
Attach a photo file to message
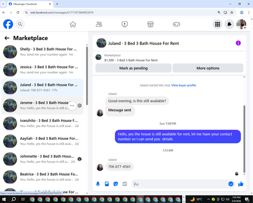tap(107, 184)
